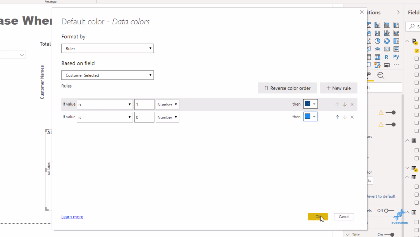Select the treemap visual
The image size is (420, 237).
[x=396, y=41]
